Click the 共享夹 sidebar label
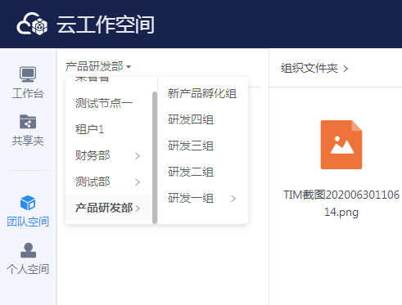This screenshot has width=402, height=305. pos(28,141)
